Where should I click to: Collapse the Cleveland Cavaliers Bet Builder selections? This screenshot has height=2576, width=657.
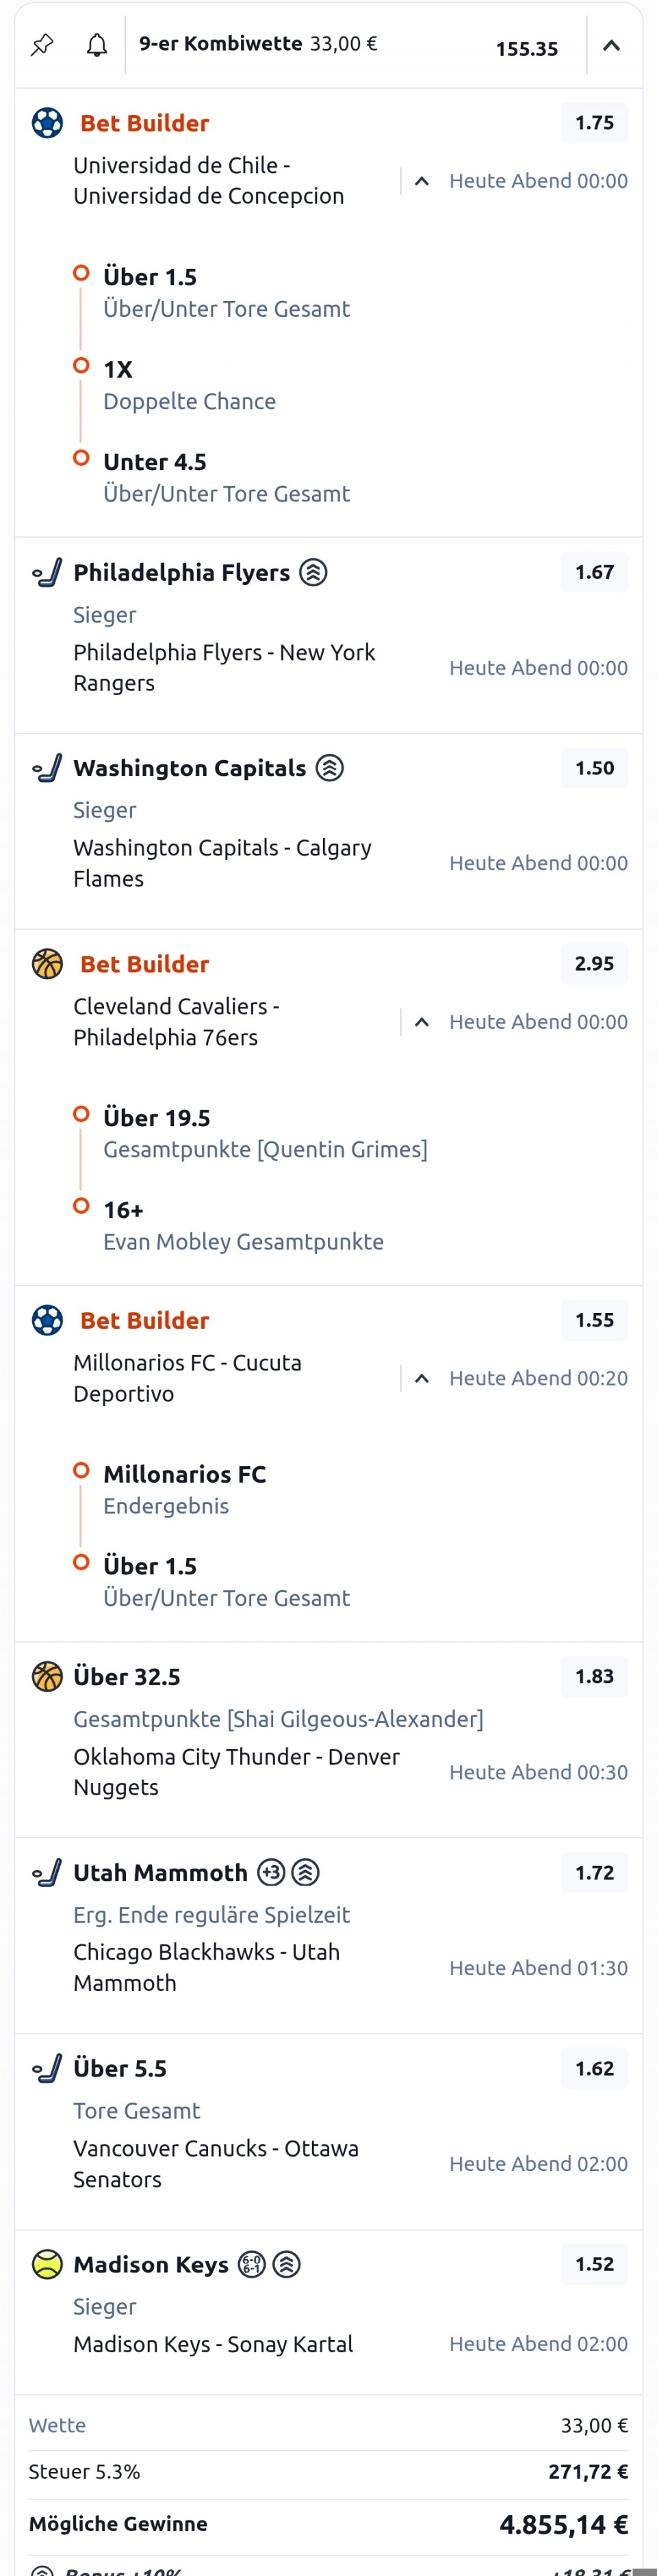pos(422,1022)
